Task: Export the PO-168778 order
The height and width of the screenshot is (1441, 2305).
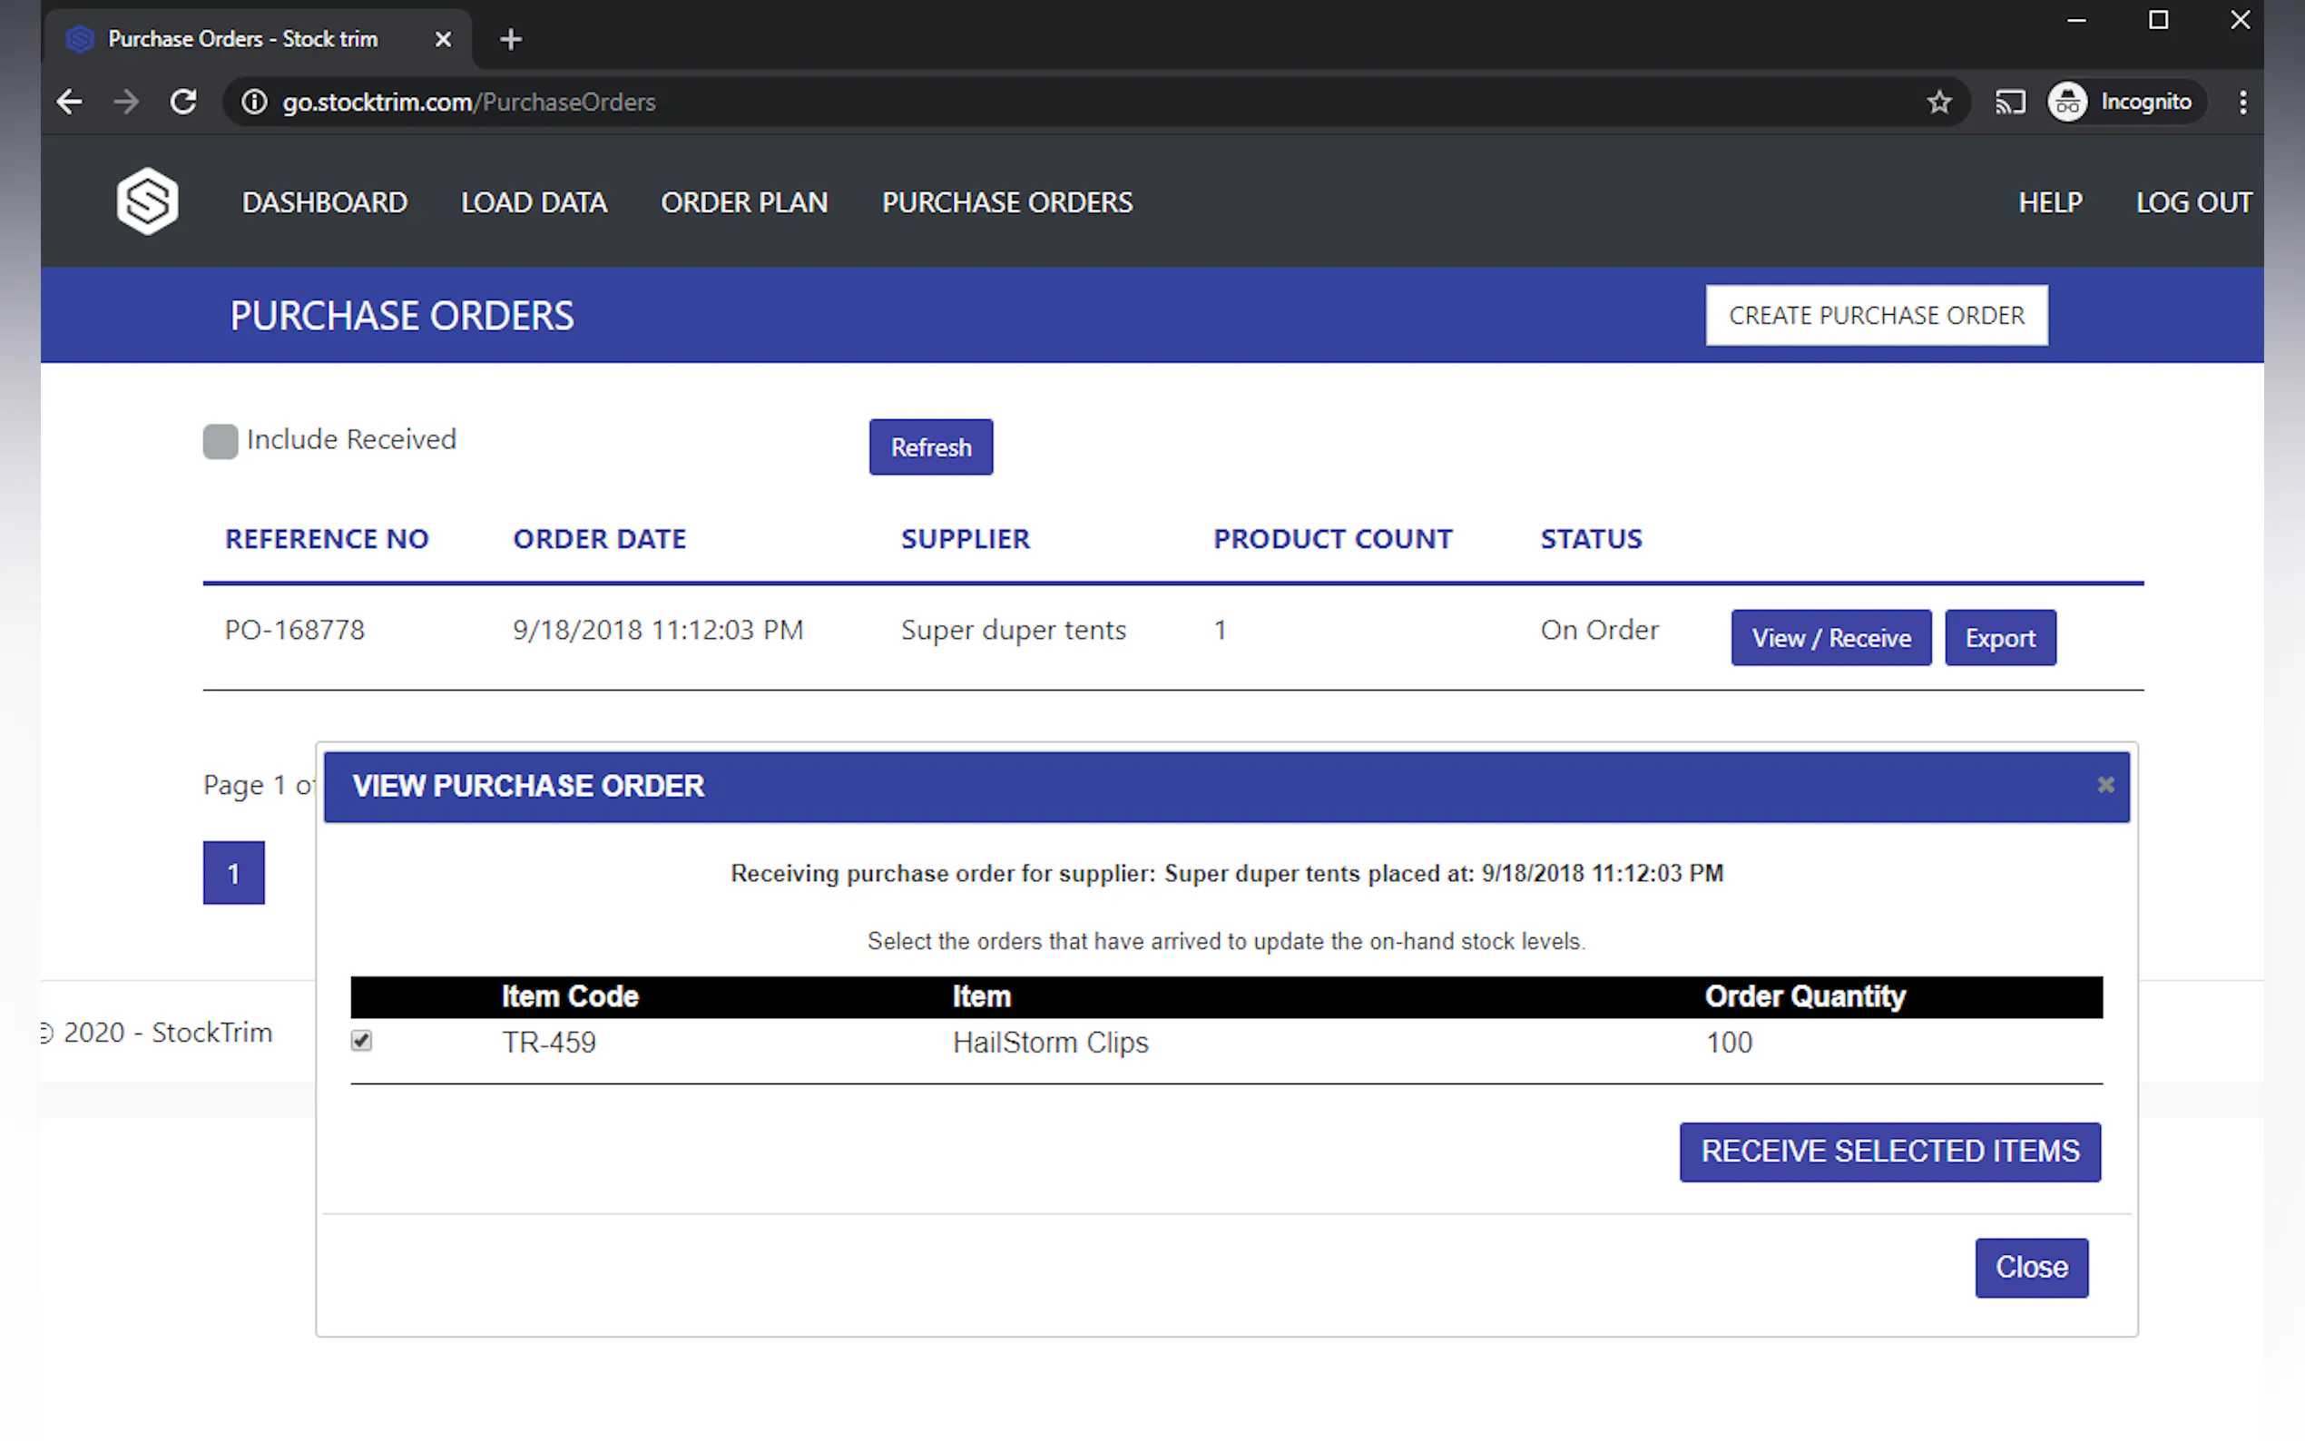Action: coord(1999,638)
